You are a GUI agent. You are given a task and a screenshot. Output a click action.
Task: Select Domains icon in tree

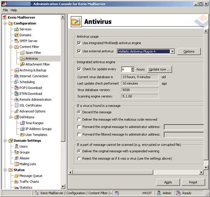coord(16,35)
